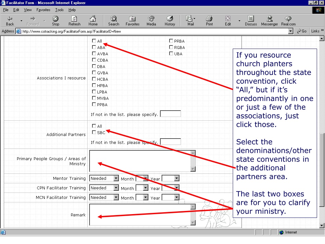Open the Favorites menu
The height and width of the screenshot is (244, 325).
43,10
